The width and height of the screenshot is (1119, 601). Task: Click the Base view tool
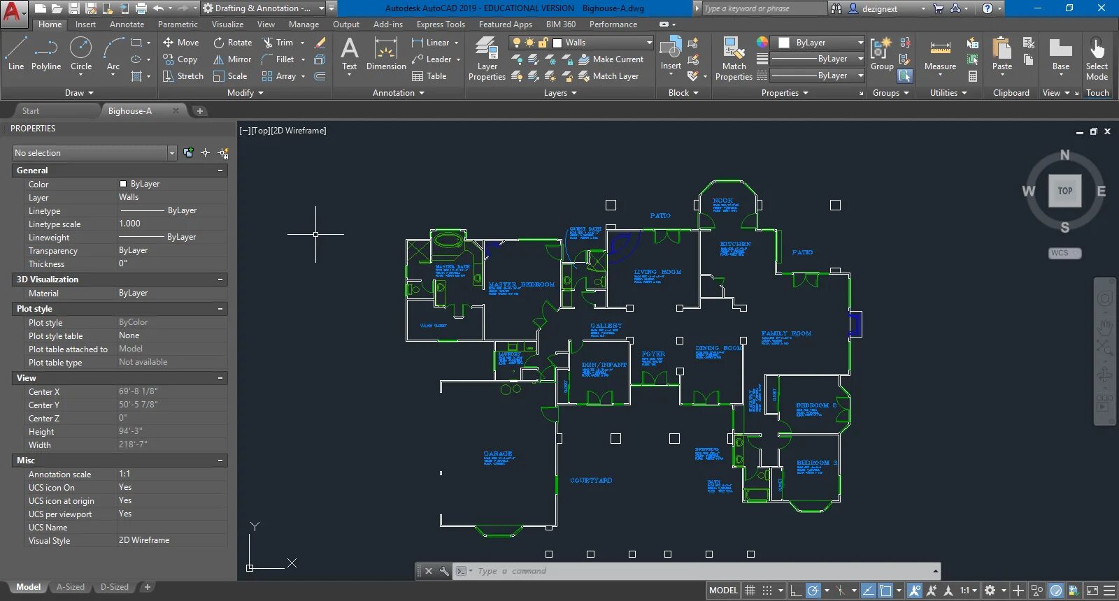click(1061, 54)
